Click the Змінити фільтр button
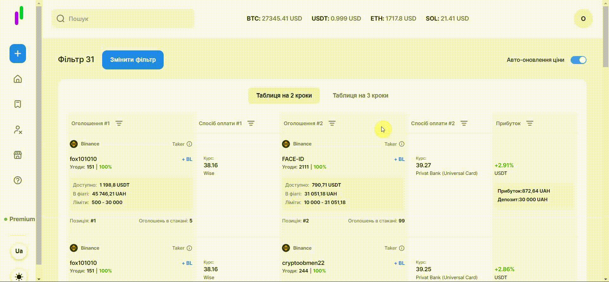This screenshot has height=282, width=609. [x=133, y=60]
